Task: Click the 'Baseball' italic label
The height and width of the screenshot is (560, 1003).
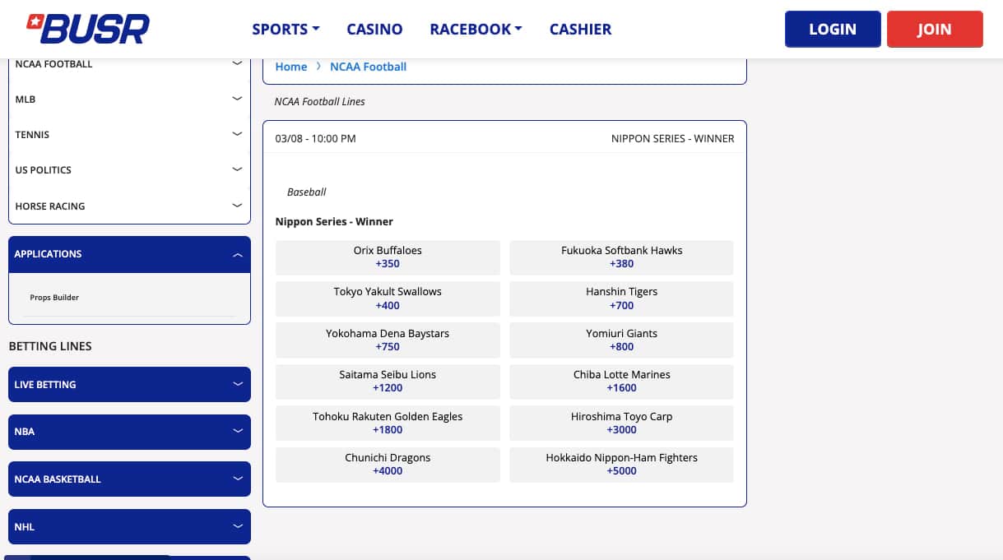Action: click(306, 192)
